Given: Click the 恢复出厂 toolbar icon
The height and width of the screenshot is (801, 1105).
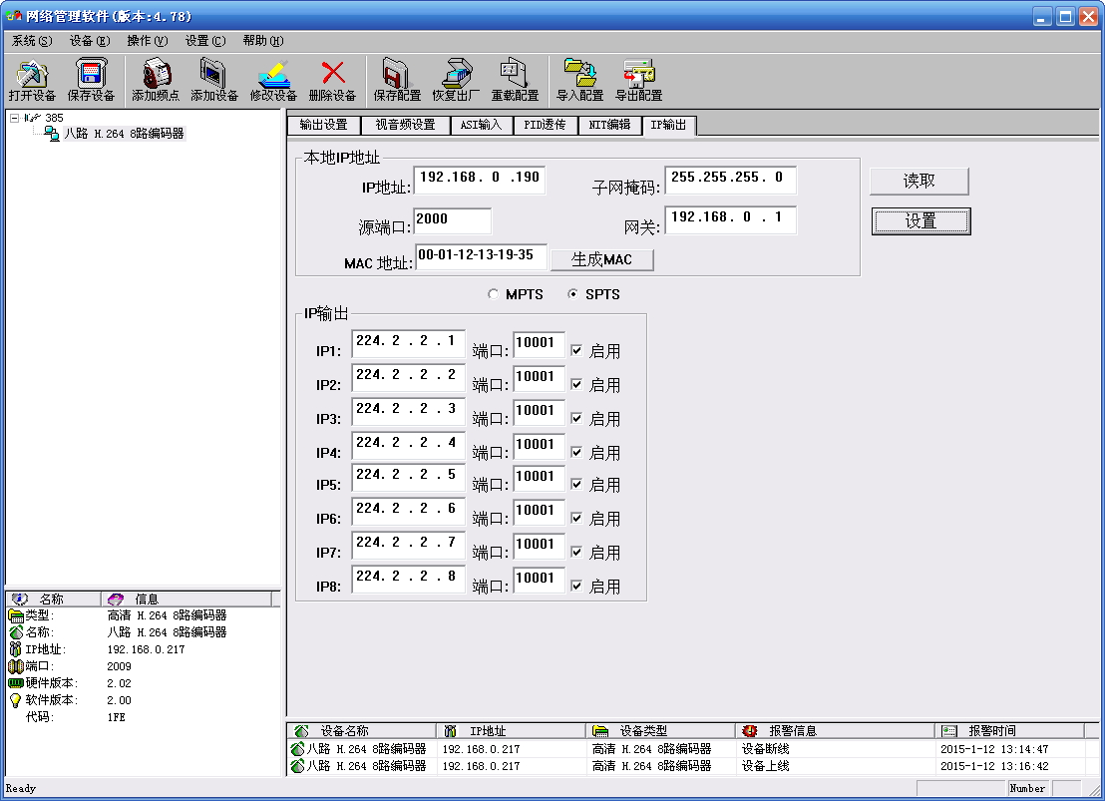Looking at the screenshot, I should click(456, 74).
